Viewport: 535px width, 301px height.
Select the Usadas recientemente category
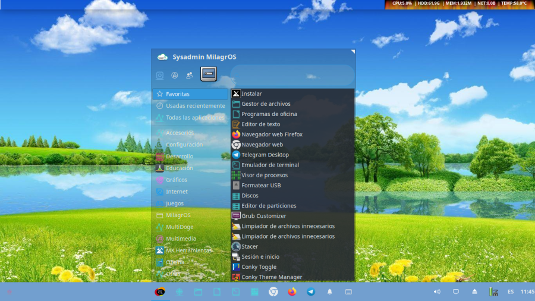[195, 106]
